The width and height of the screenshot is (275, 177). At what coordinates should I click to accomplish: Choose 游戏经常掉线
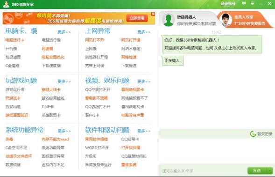point(53,98)
